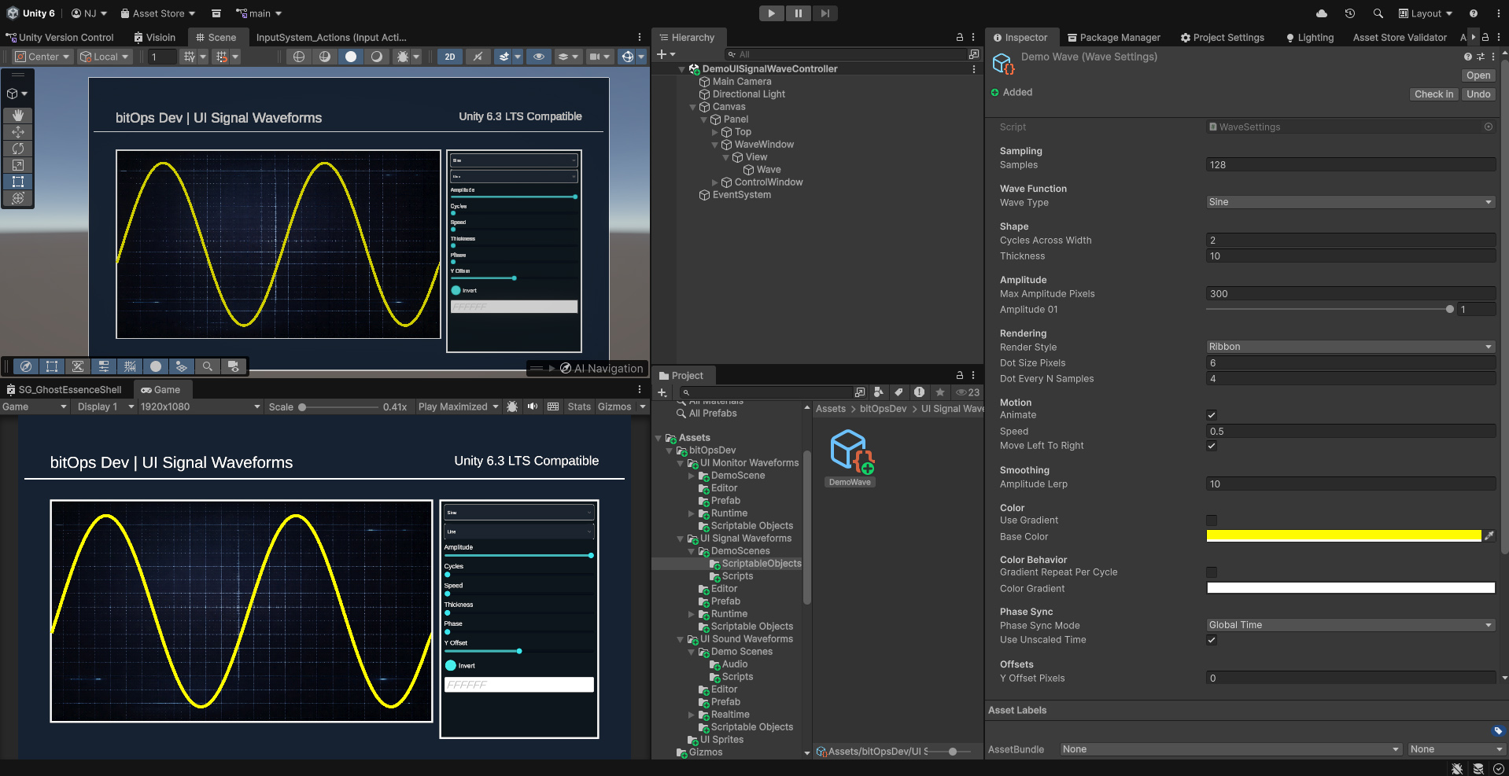1509x776 pixels.
Task: Expand the ControlWindow item in Hierarchy
Action: [x=715, y=182]
